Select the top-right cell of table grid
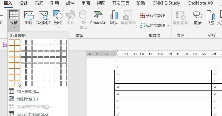This screenshot has width=222, height=116. 64,42
